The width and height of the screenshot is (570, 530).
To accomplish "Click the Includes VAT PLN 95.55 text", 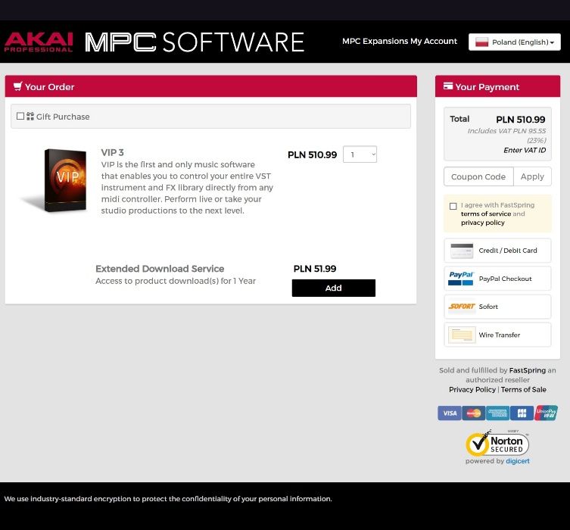I will pos(506,136).
